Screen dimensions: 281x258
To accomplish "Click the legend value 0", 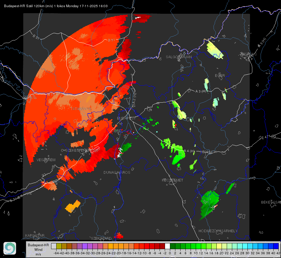I will click(x=170, y=253).
